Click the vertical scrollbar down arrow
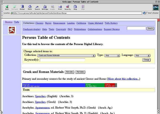This screenshot has height=114, width=160. 159,113
